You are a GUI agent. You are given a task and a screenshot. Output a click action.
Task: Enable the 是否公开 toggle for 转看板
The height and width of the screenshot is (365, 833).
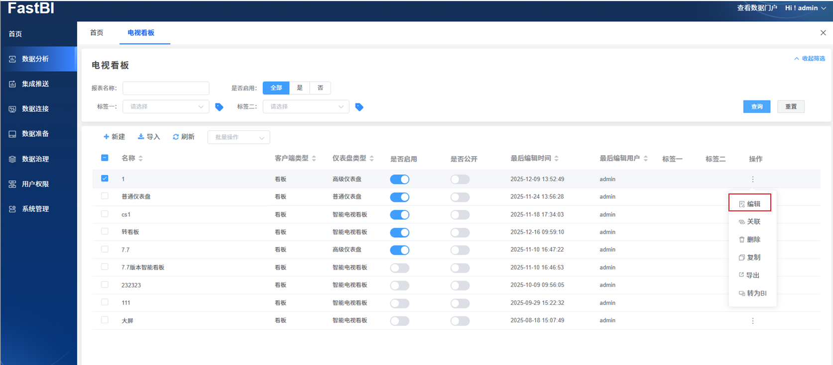pos(460,233)
